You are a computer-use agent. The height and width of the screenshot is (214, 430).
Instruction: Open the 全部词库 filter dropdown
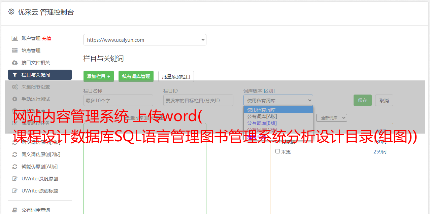[x=332, y=118]
